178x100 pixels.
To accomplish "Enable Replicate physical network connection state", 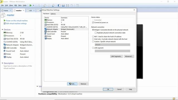I will pos(96,33).
